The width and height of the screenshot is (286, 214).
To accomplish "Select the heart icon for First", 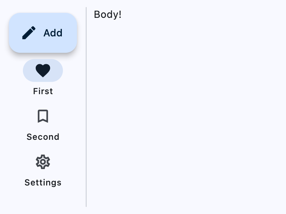I will pyautogui.click(x=43, y=71).
